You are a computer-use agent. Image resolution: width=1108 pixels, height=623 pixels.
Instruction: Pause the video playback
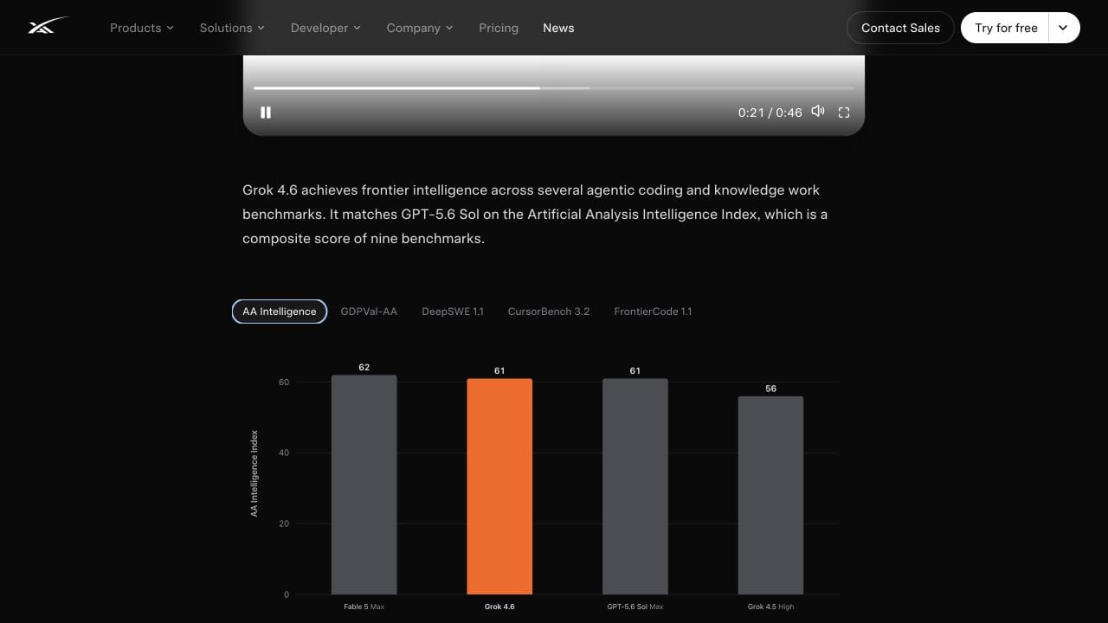point(266,112)
